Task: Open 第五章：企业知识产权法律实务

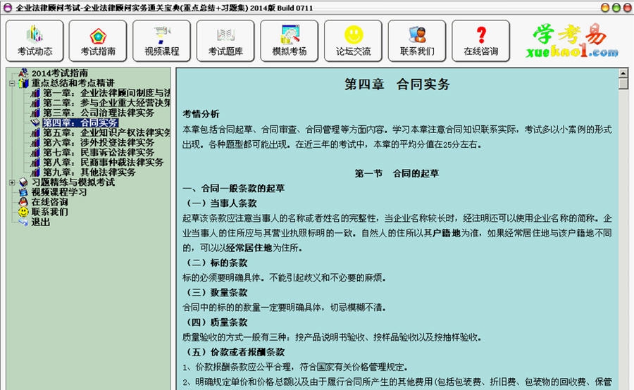Action: 107,132
